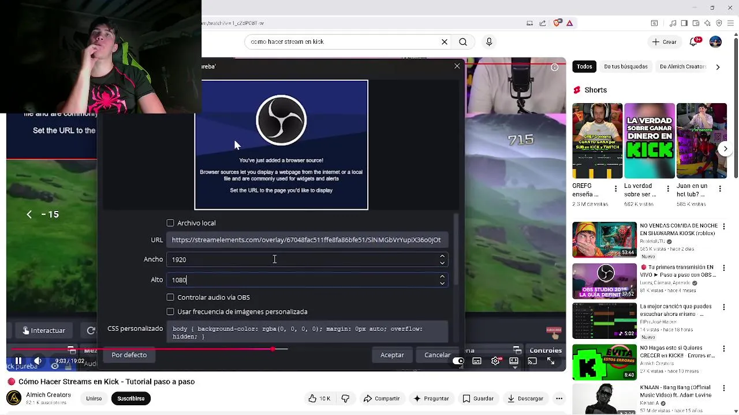
Task: Open the Leo AI sparkle icon
Action: (x=707, y=23)
